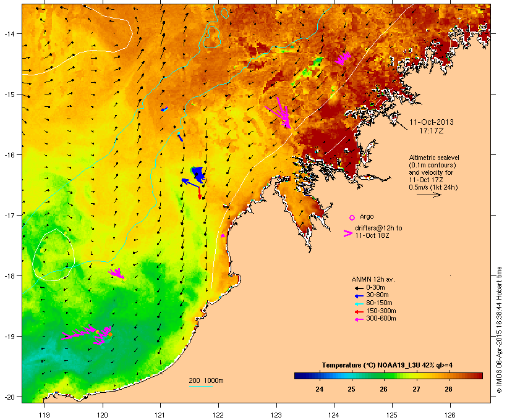The height and width of the screenshot is (420, 507).
Task: Click the IMOS copyright timestamp text
Action: (x=499, y=330)
